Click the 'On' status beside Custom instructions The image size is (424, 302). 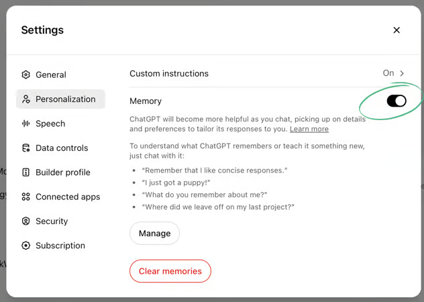pyautogui.click(x=388, y=73)
